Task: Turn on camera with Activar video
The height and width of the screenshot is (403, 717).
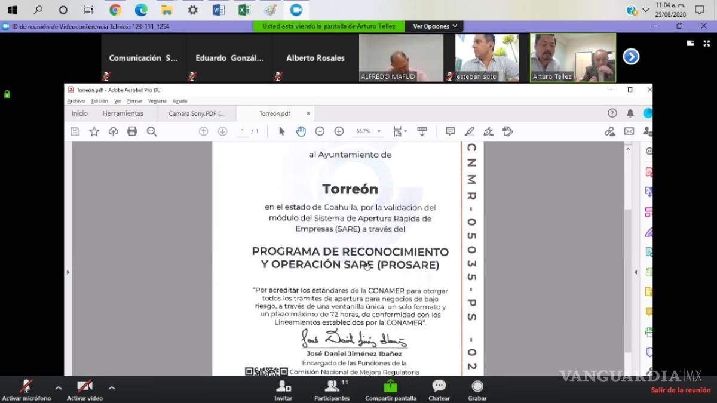Action: 84,390
